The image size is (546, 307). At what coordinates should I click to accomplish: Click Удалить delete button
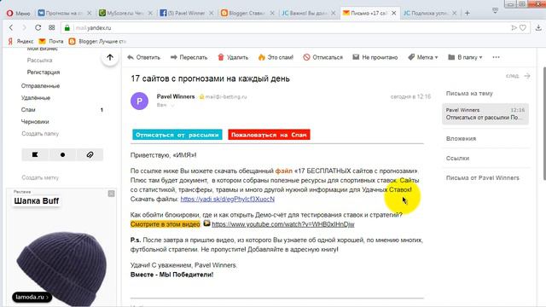(233, 57)
